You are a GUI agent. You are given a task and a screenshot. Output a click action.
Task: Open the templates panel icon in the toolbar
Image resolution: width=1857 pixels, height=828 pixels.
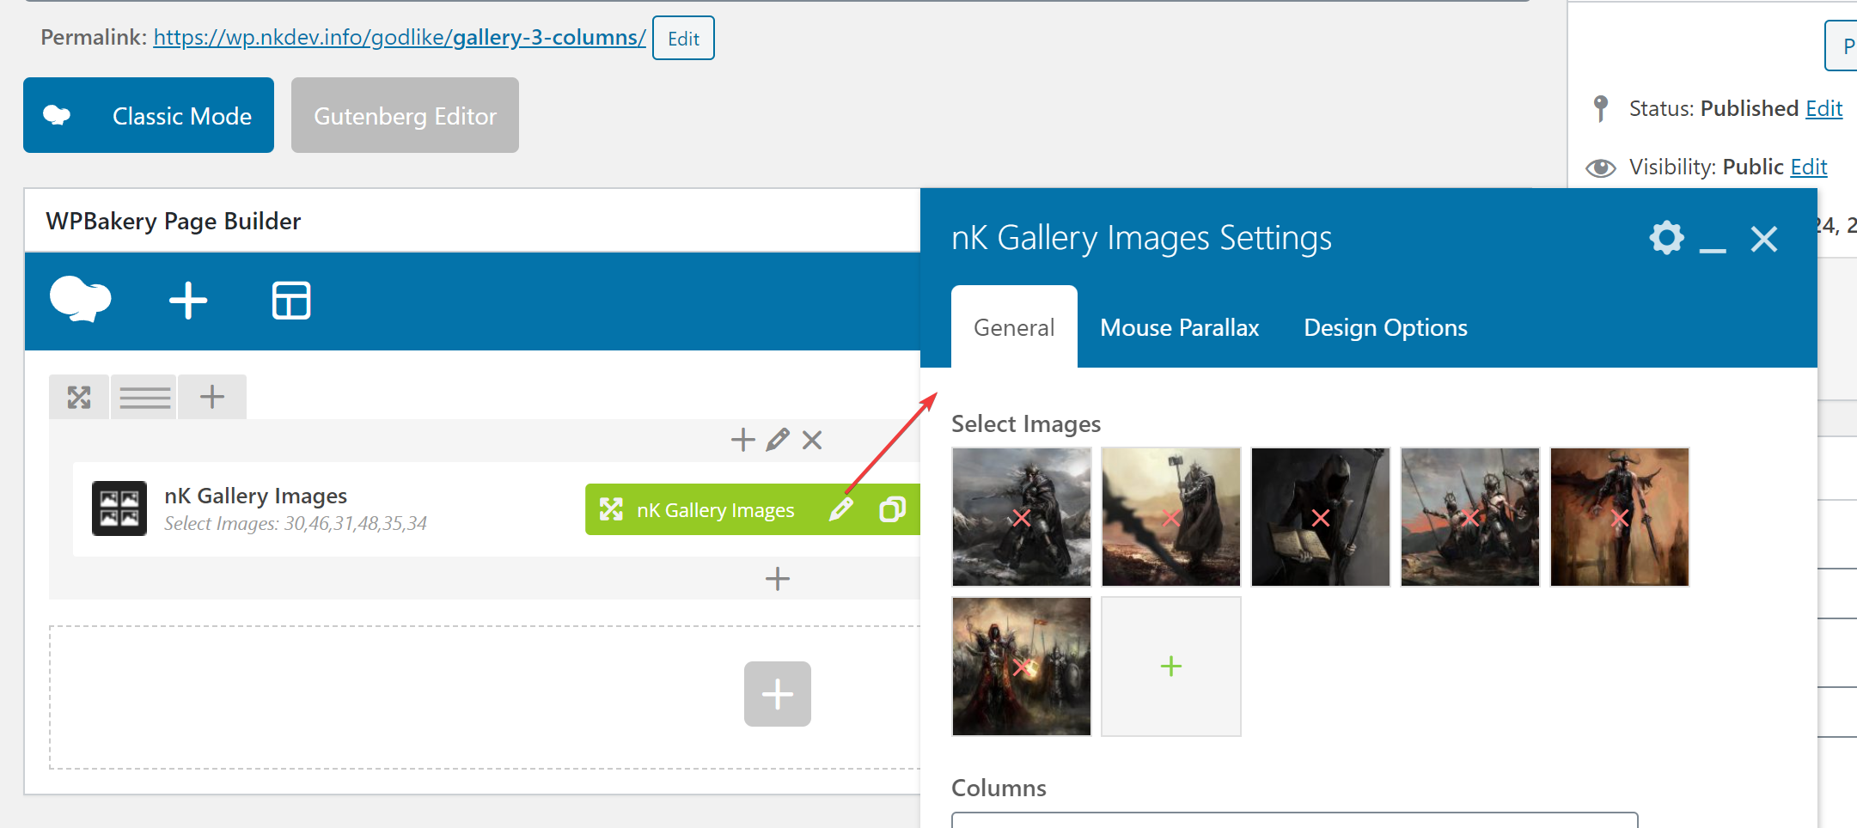(290, 301)
